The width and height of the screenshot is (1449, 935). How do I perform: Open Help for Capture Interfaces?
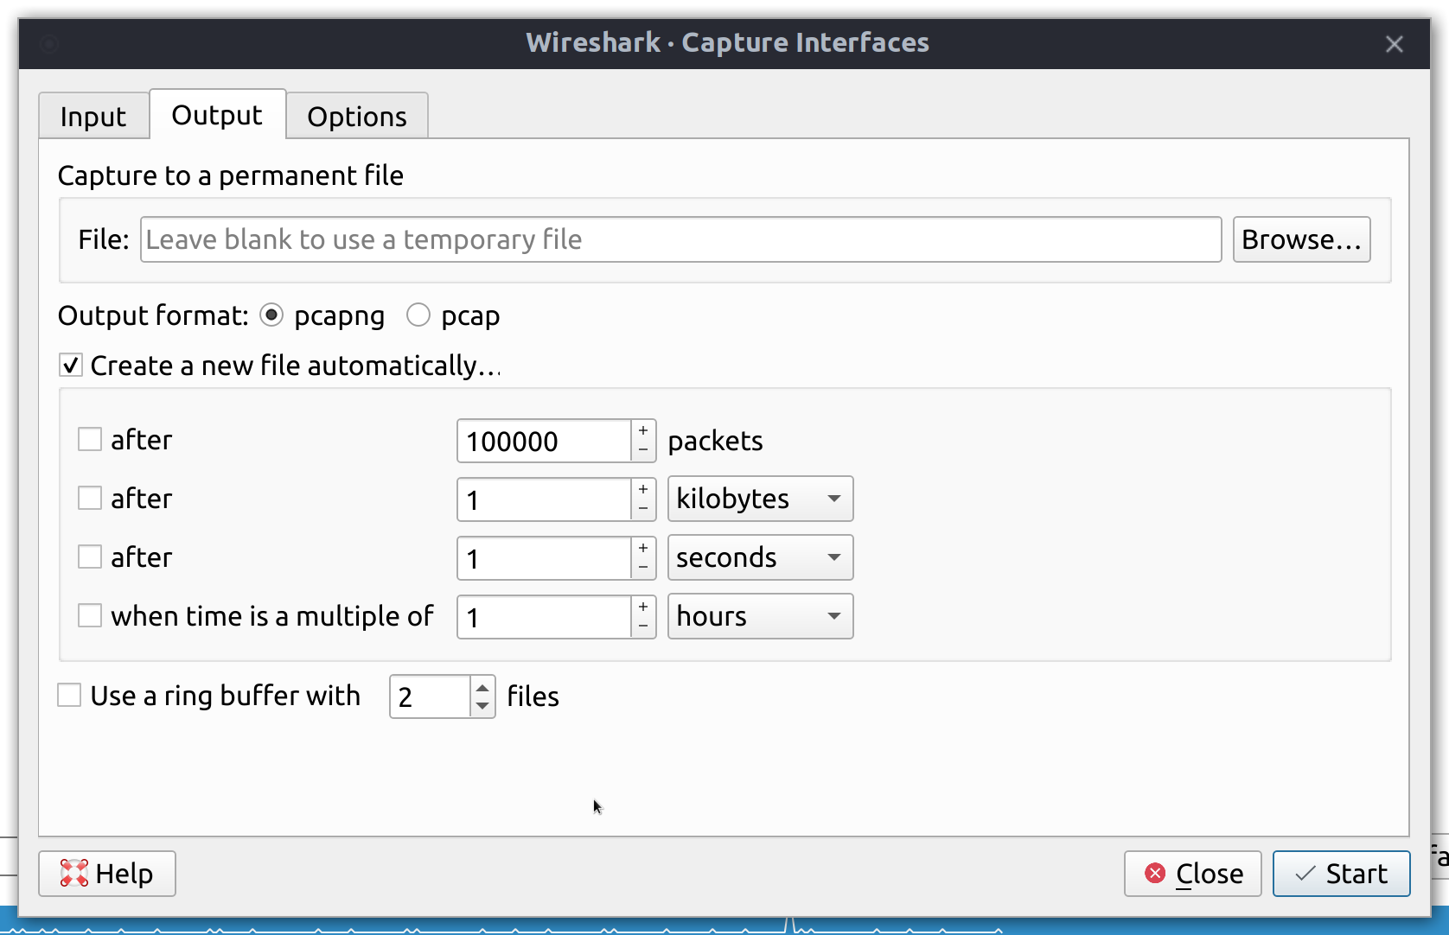pos(107,874)
